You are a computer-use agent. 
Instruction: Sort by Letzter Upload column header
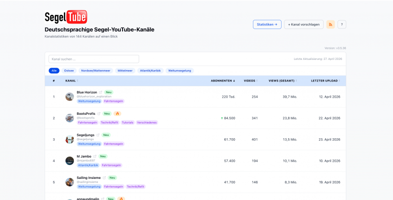tap(325, 81)
